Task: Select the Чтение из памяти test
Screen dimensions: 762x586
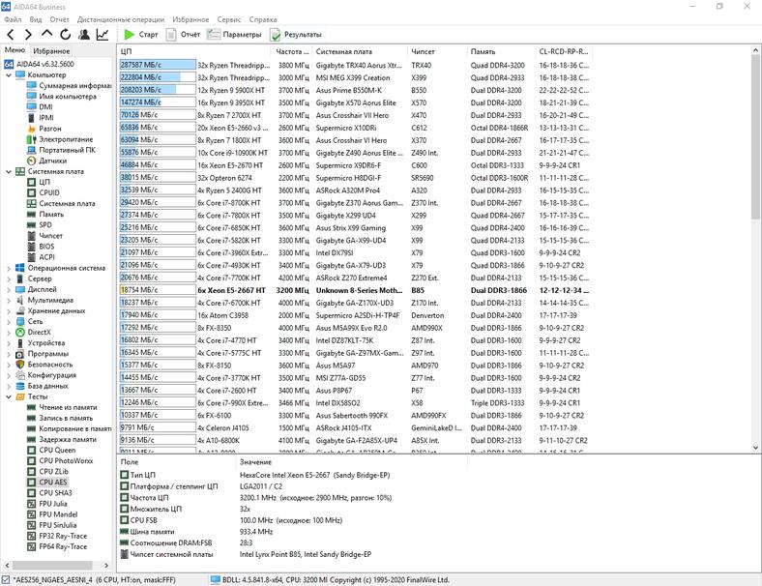Action: [x=68, y=407]
